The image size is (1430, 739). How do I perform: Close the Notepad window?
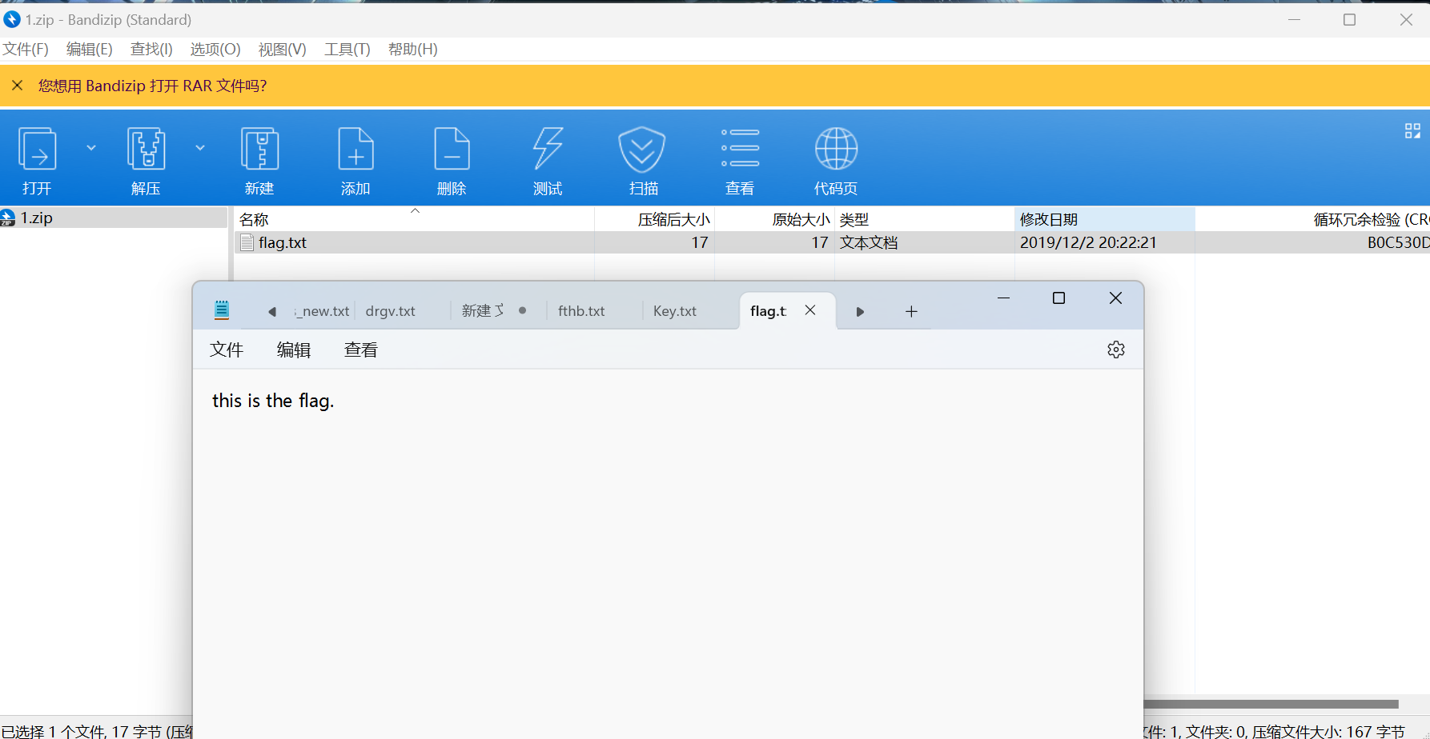[1115, 298]
